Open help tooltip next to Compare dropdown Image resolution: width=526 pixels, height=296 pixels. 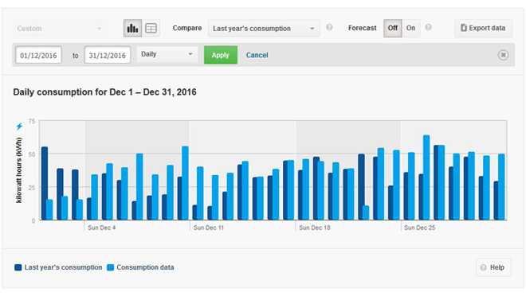(329, 28)
